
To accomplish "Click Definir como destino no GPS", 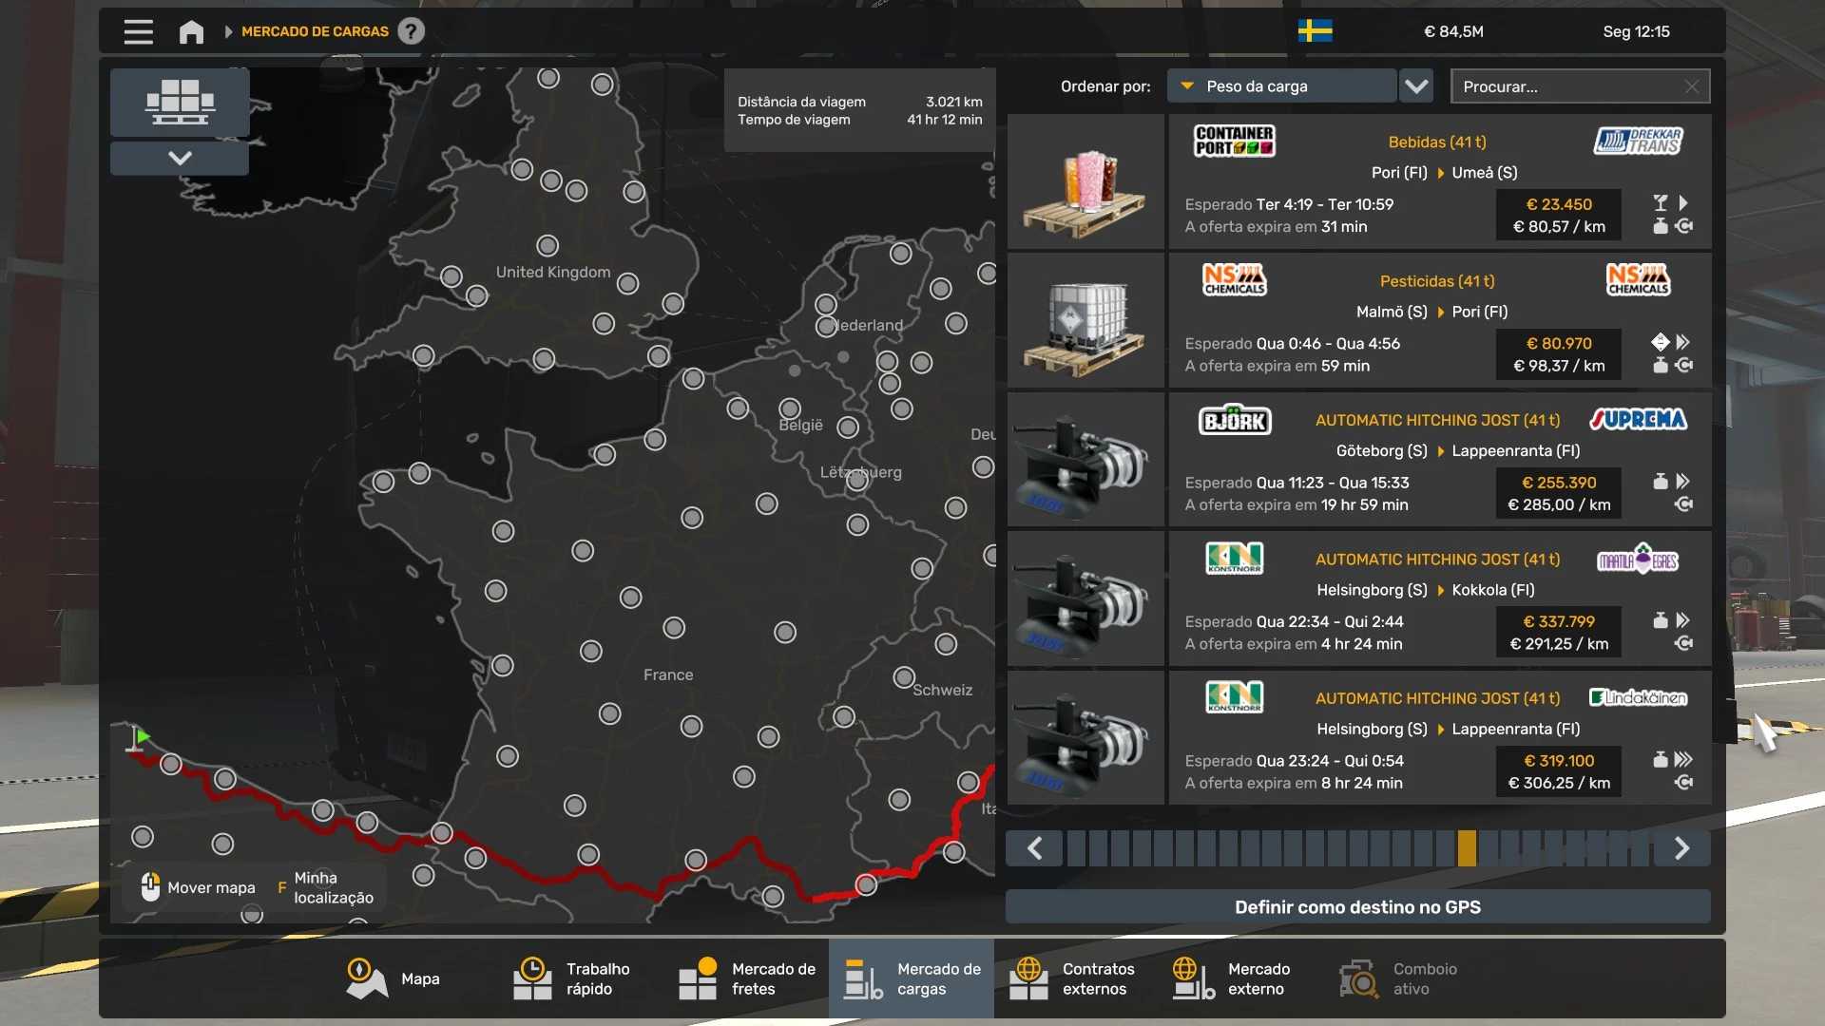I will click(x=1357, y=907).
